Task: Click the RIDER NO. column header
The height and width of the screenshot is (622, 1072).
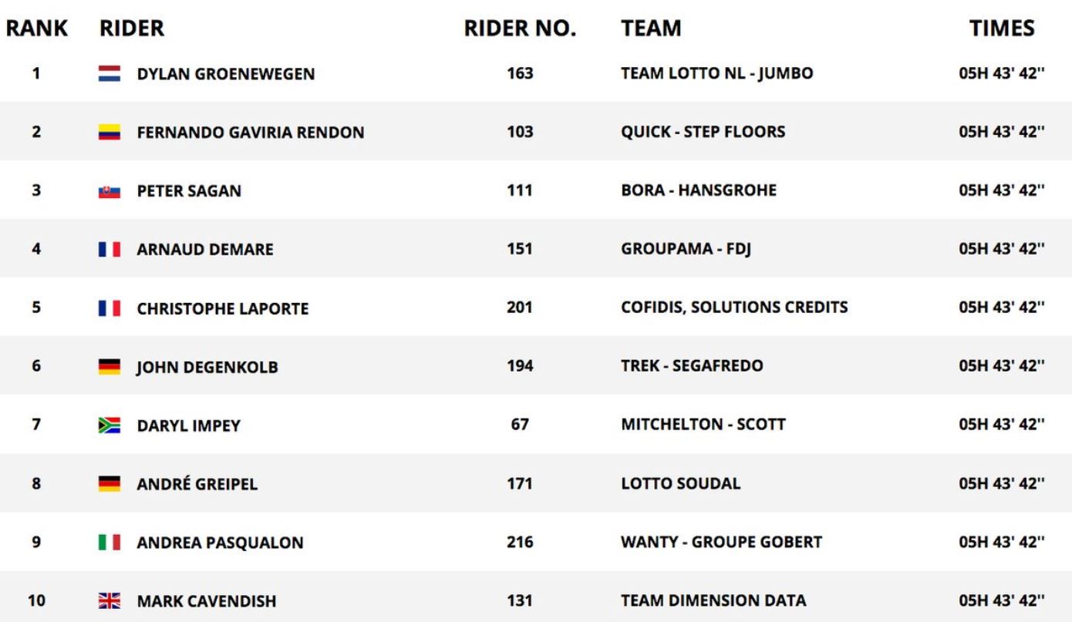Action: point(520,29)
